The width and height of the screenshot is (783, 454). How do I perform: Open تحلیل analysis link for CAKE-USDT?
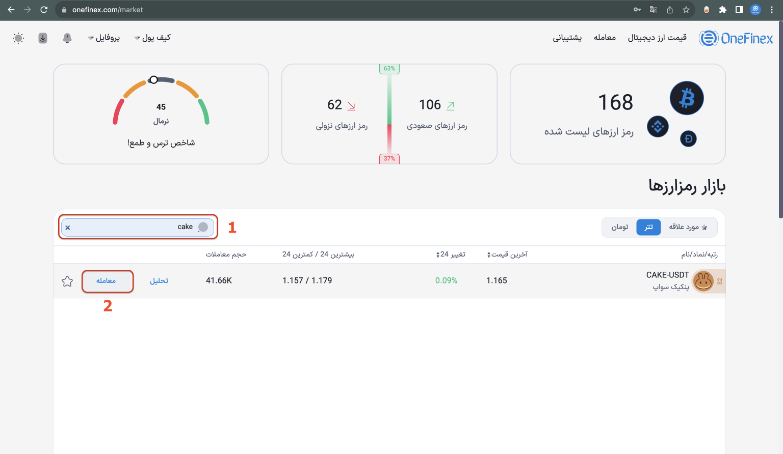[x=159, y=281]
